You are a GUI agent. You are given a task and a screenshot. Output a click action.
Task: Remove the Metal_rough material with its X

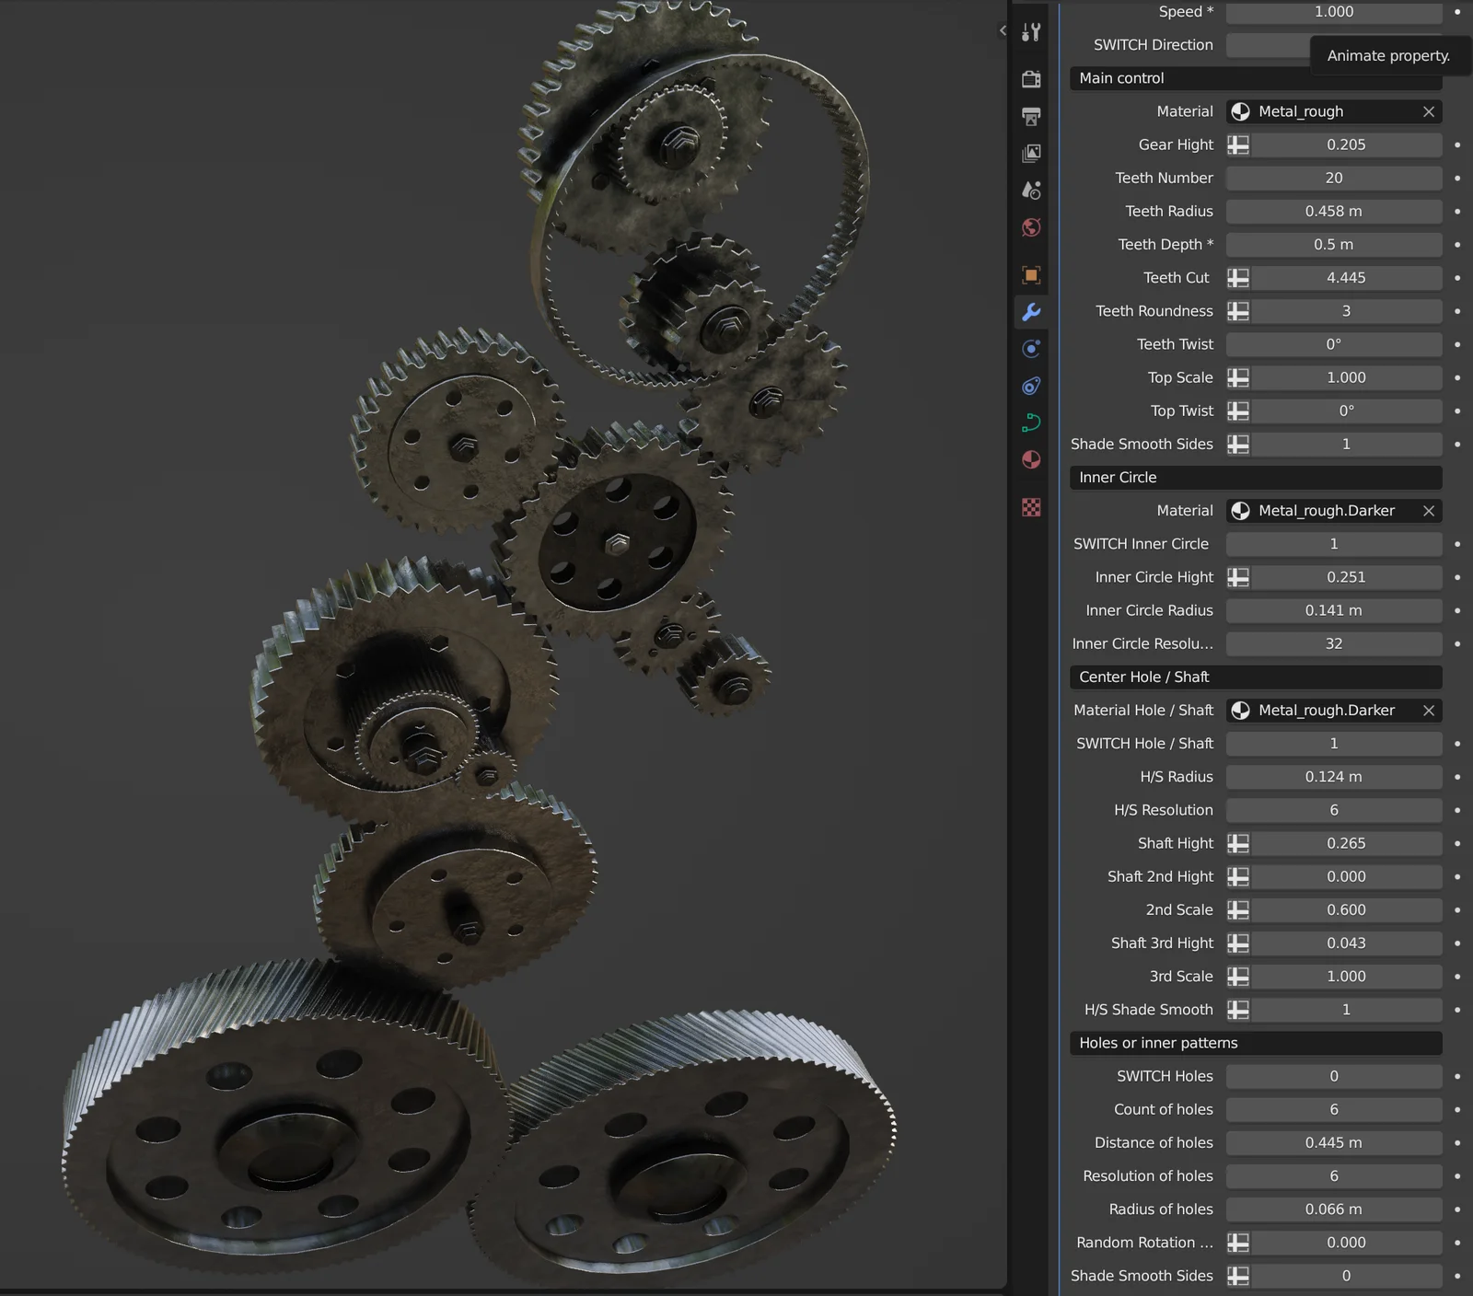pyautogui.click(x=1429, y=111)
